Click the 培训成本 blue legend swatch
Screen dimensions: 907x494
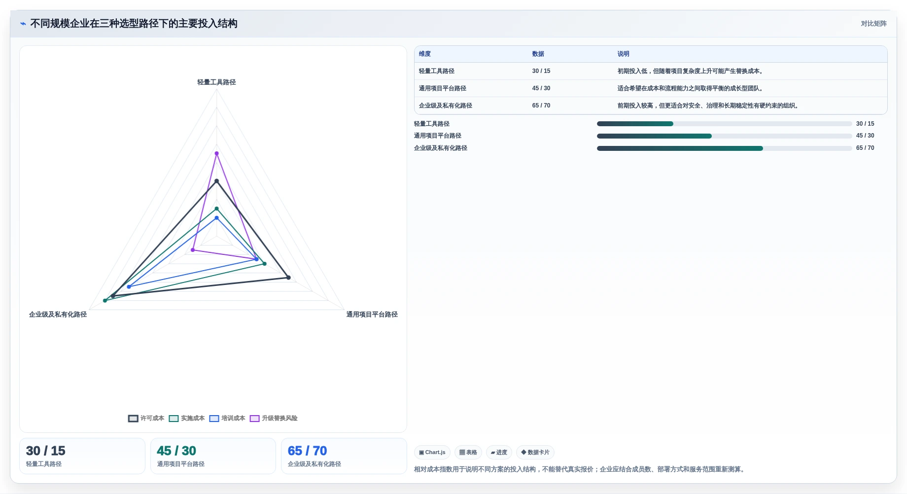[214, 419]
